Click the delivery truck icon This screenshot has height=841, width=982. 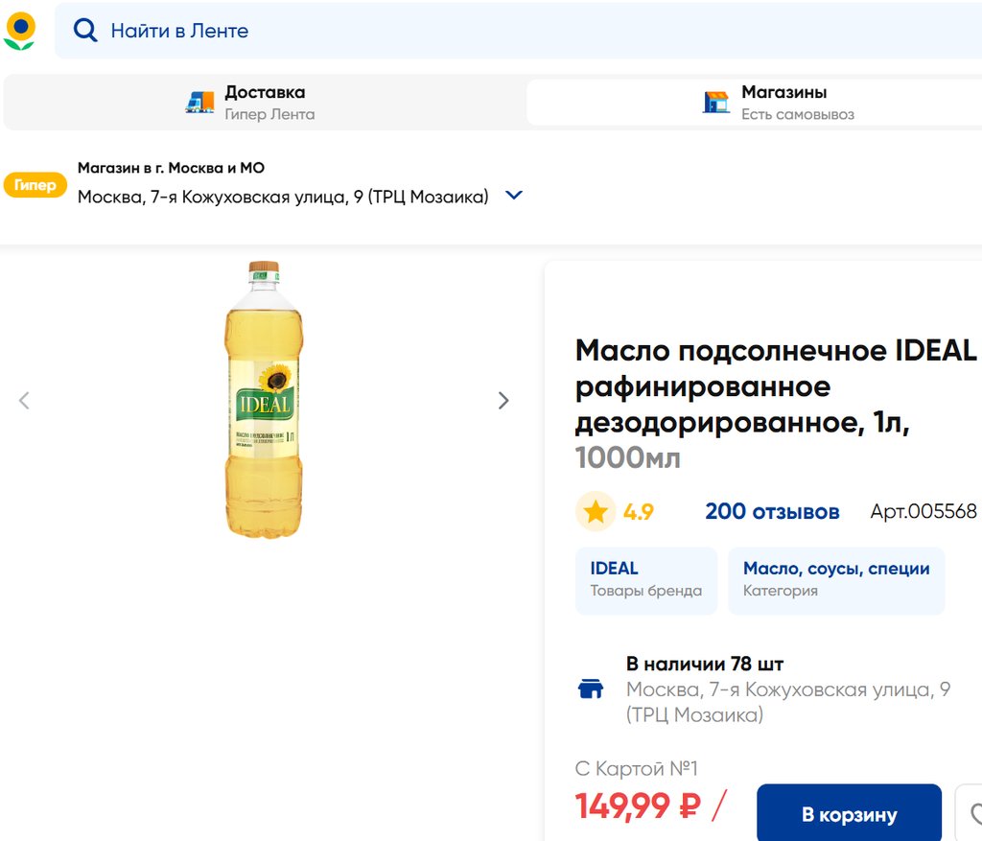(x=199, y=103)
